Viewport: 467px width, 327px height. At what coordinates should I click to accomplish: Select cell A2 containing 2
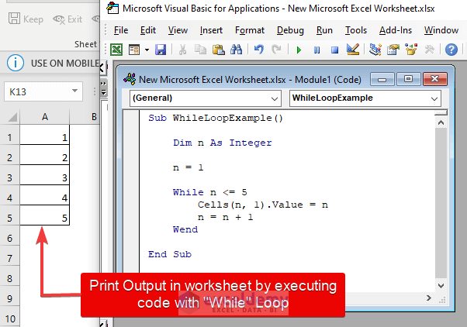[45, 155]
